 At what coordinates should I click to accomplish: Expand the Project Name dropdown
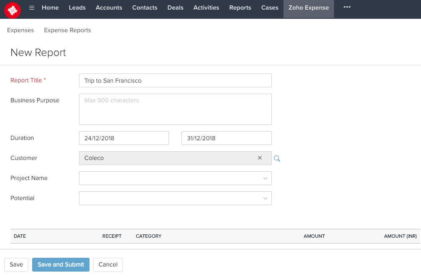(x=175, y=178)
